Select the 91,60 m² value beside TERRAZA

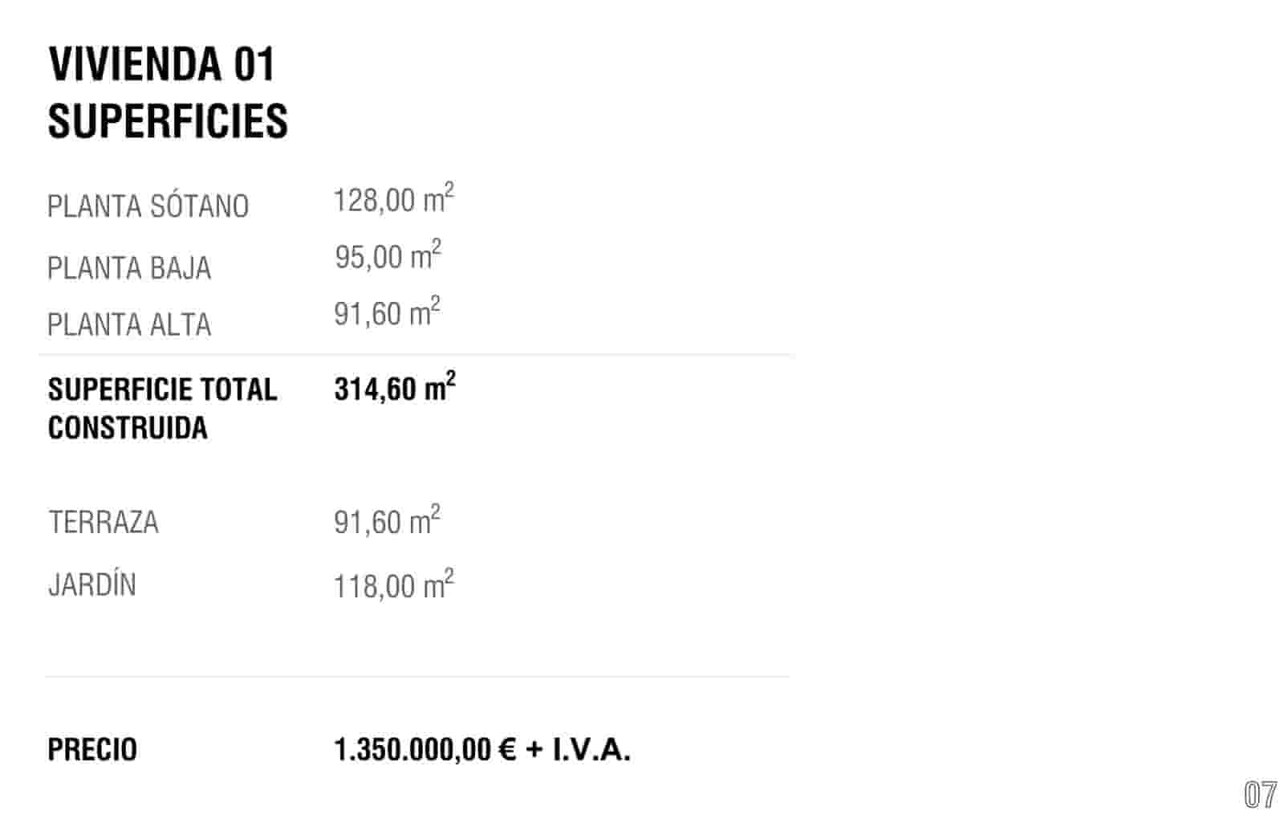point(387,522)
